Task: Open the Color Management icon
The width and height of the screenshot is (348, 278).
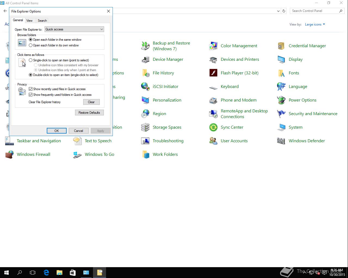Action: pos(213,46)
